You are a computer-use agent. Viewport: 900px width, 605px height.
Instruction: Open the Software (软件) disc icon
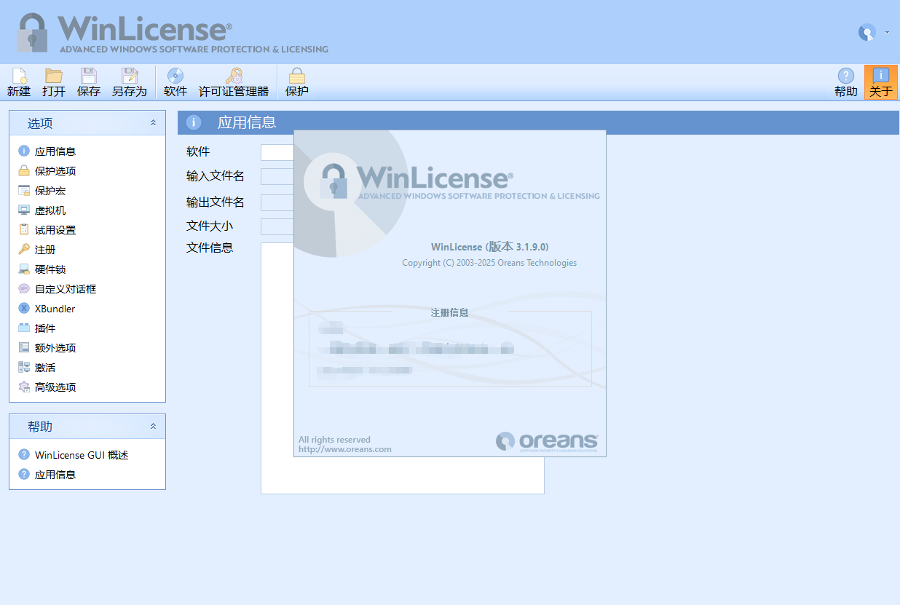coord(175,82)
